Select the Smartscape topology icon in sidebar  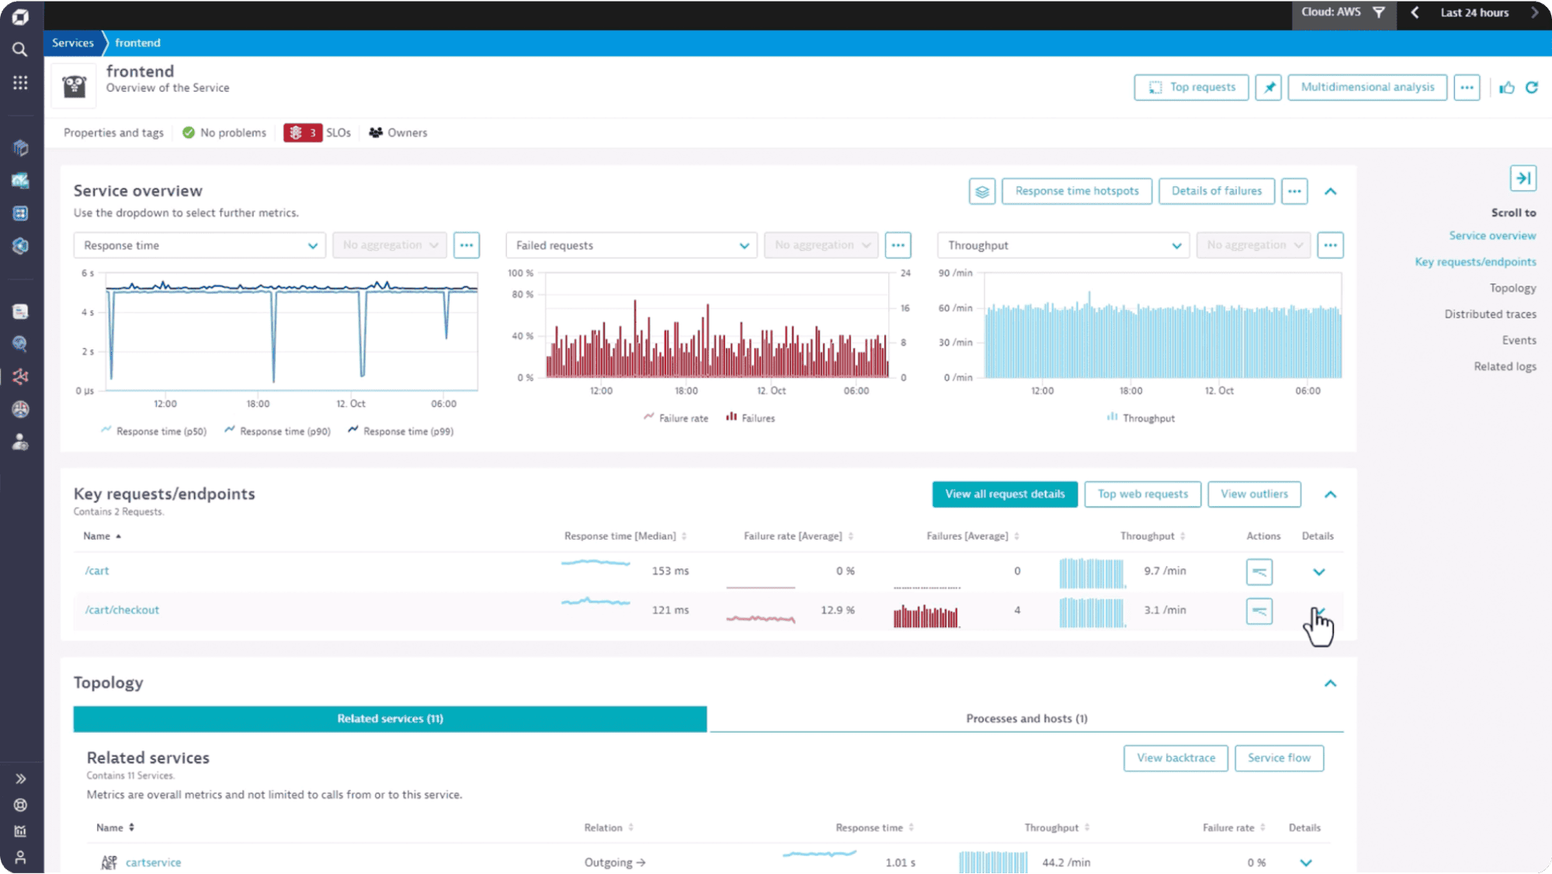(20, 376)
